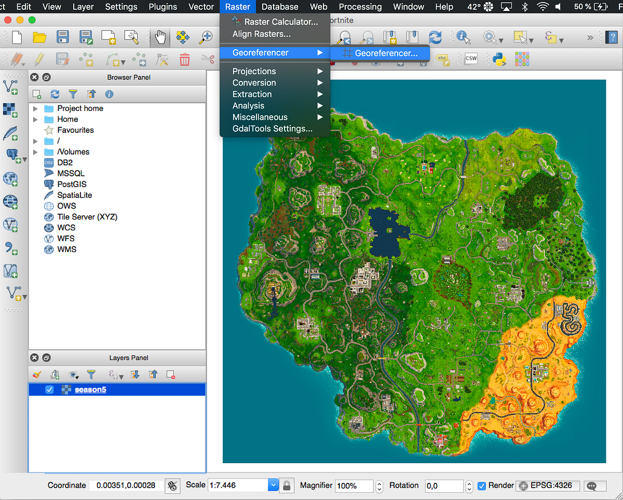Click the season5 layer name
The height and width of the screenshot is (500, 623).
coord(90,389)
